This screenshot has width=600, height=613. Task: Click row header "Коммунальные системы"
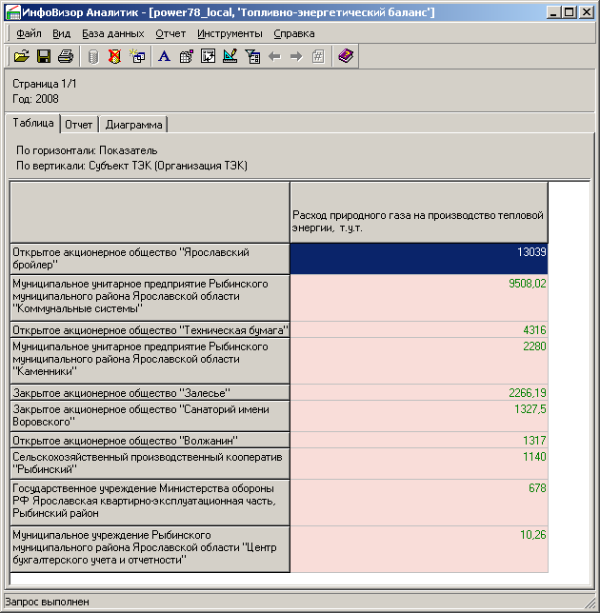150,298
